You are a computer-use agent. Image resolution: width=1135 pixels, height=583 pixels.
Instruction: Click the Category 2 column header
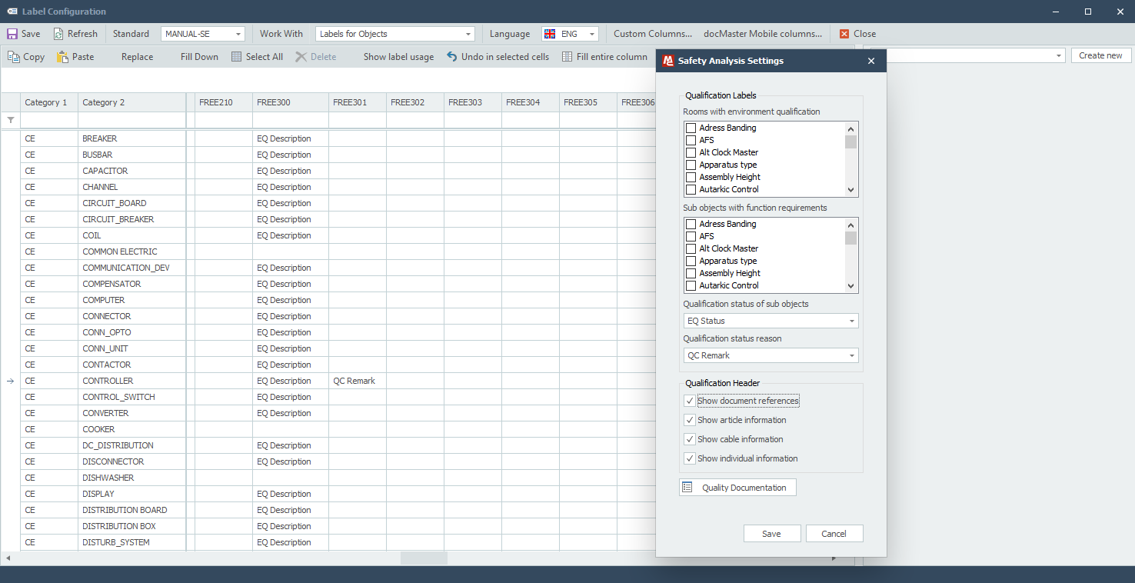tap(132, 102)
